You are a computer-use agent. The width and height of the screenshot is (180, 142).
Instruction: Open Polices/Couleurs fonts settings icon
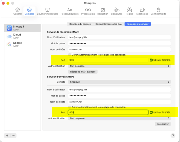click(x=70, y=10)
